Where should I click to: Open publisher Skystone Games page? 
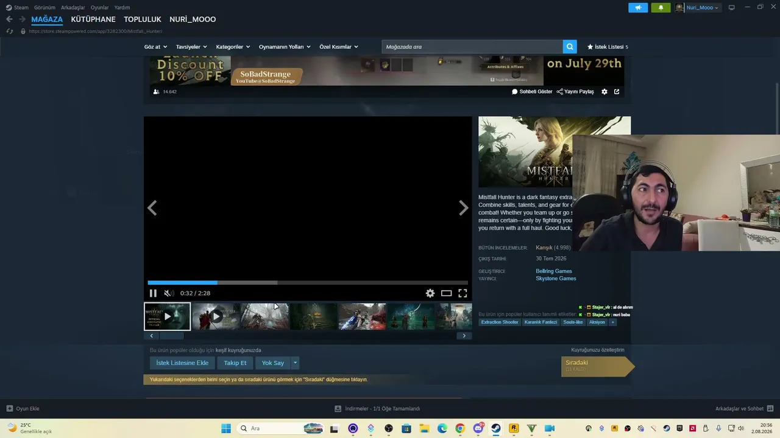[556, 279]
